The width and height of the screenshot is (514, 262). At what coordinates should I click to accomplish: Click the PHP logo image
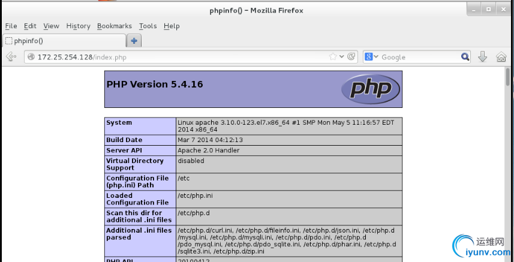pos(371,89)
